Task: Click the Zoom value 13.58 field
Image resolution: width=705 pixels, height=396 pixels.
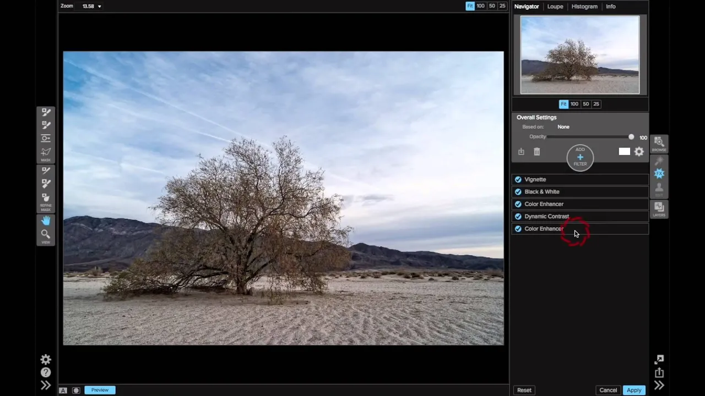Action: (x=88, y=7)
